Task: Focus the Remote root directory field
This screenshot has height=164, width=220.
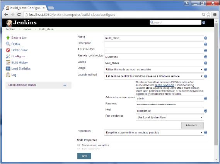Action: (x=154, y=57)
